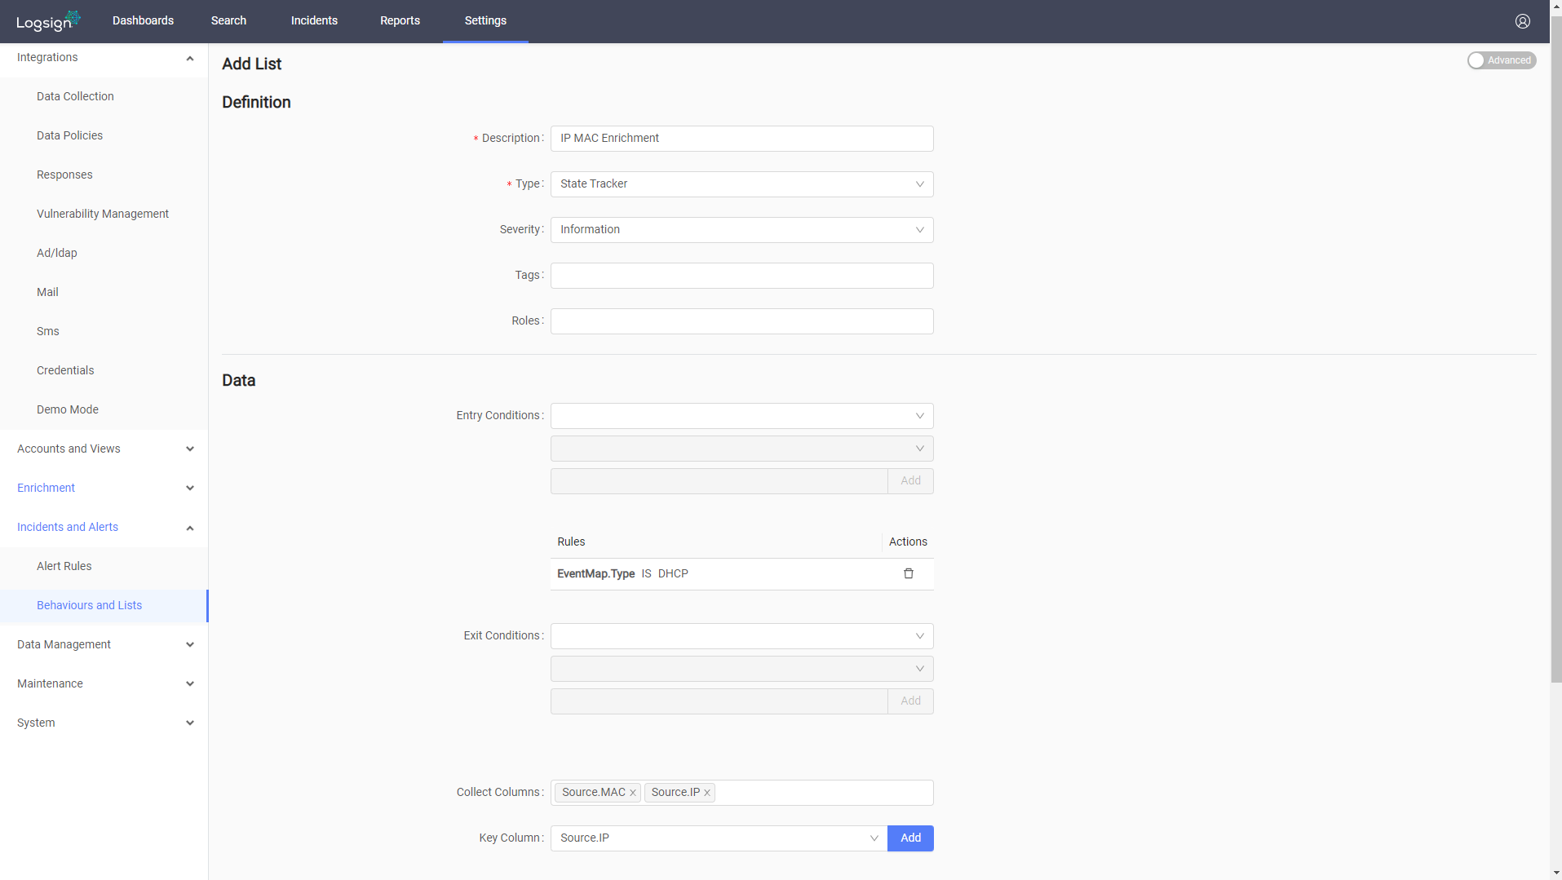Remove the Source.IP collect column tag
The width and height of the screenshot is (1562, 880).
pos(706,792)
